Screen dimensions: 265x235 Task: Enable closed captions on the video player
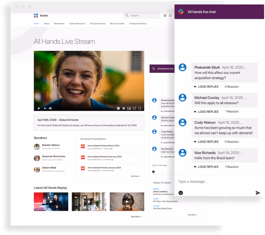[x=118, y=108]
